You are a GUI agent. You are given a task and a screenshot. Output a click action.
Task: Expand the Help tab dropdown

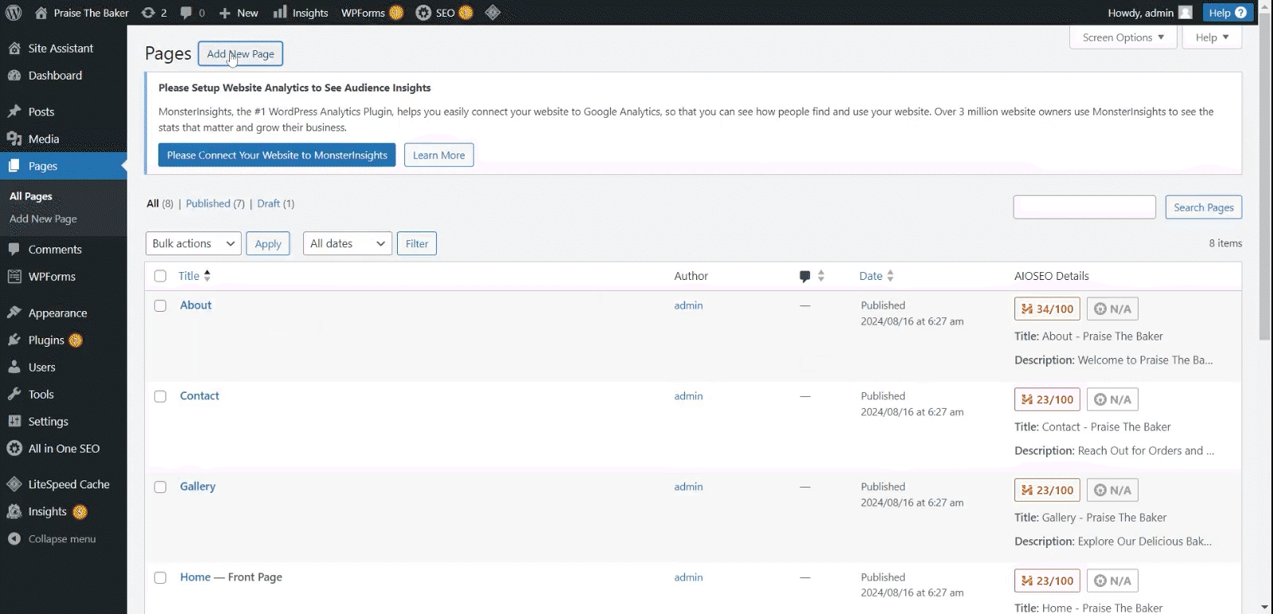point(1212,37)
